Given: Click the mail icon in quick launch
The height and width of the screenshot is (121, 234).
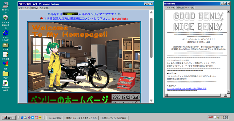Looking at the screenshot, I should 26,118.
